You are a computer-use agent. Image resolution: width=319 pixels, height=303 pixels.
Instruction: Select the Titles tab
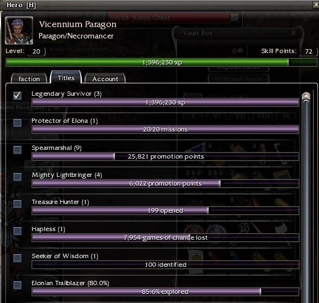[66, 77]
